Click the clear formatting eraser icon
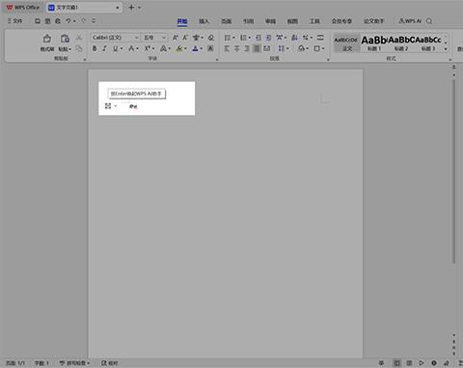This screenshot has width=463, height=368. coord(211,38)
